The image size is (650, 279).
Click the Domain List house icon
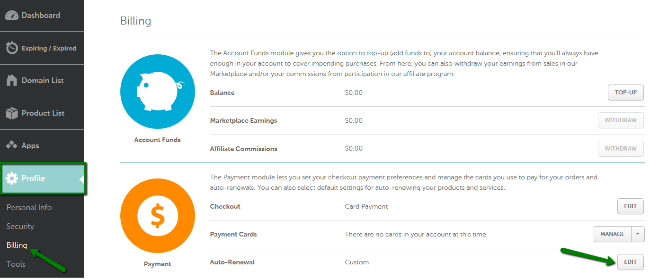pyautogui.click(x=12, y=80)
